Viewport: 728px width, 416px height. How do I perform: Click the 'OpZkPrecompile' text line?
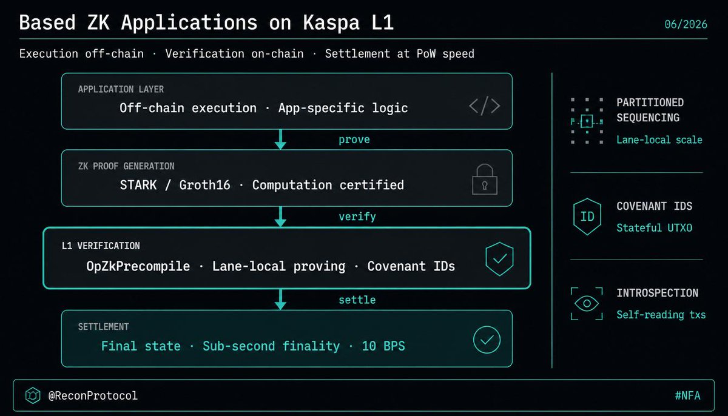coord(271,267)
